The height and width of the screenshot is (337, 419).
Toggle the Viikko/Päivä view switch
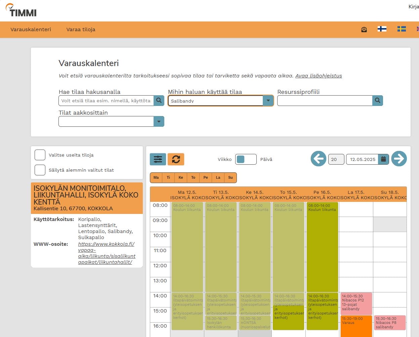(246, 159)
